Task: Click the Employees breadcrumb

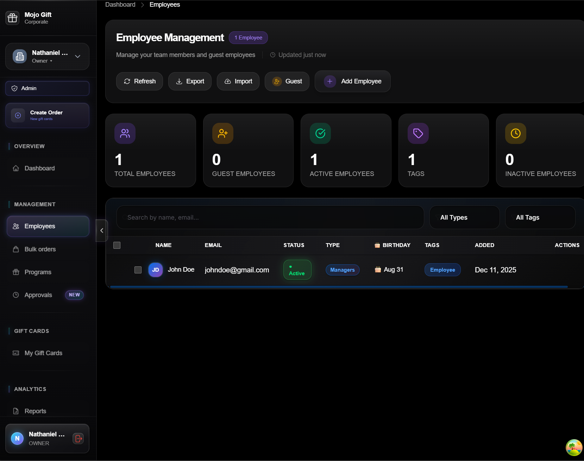Action: [x=164, y=5]
